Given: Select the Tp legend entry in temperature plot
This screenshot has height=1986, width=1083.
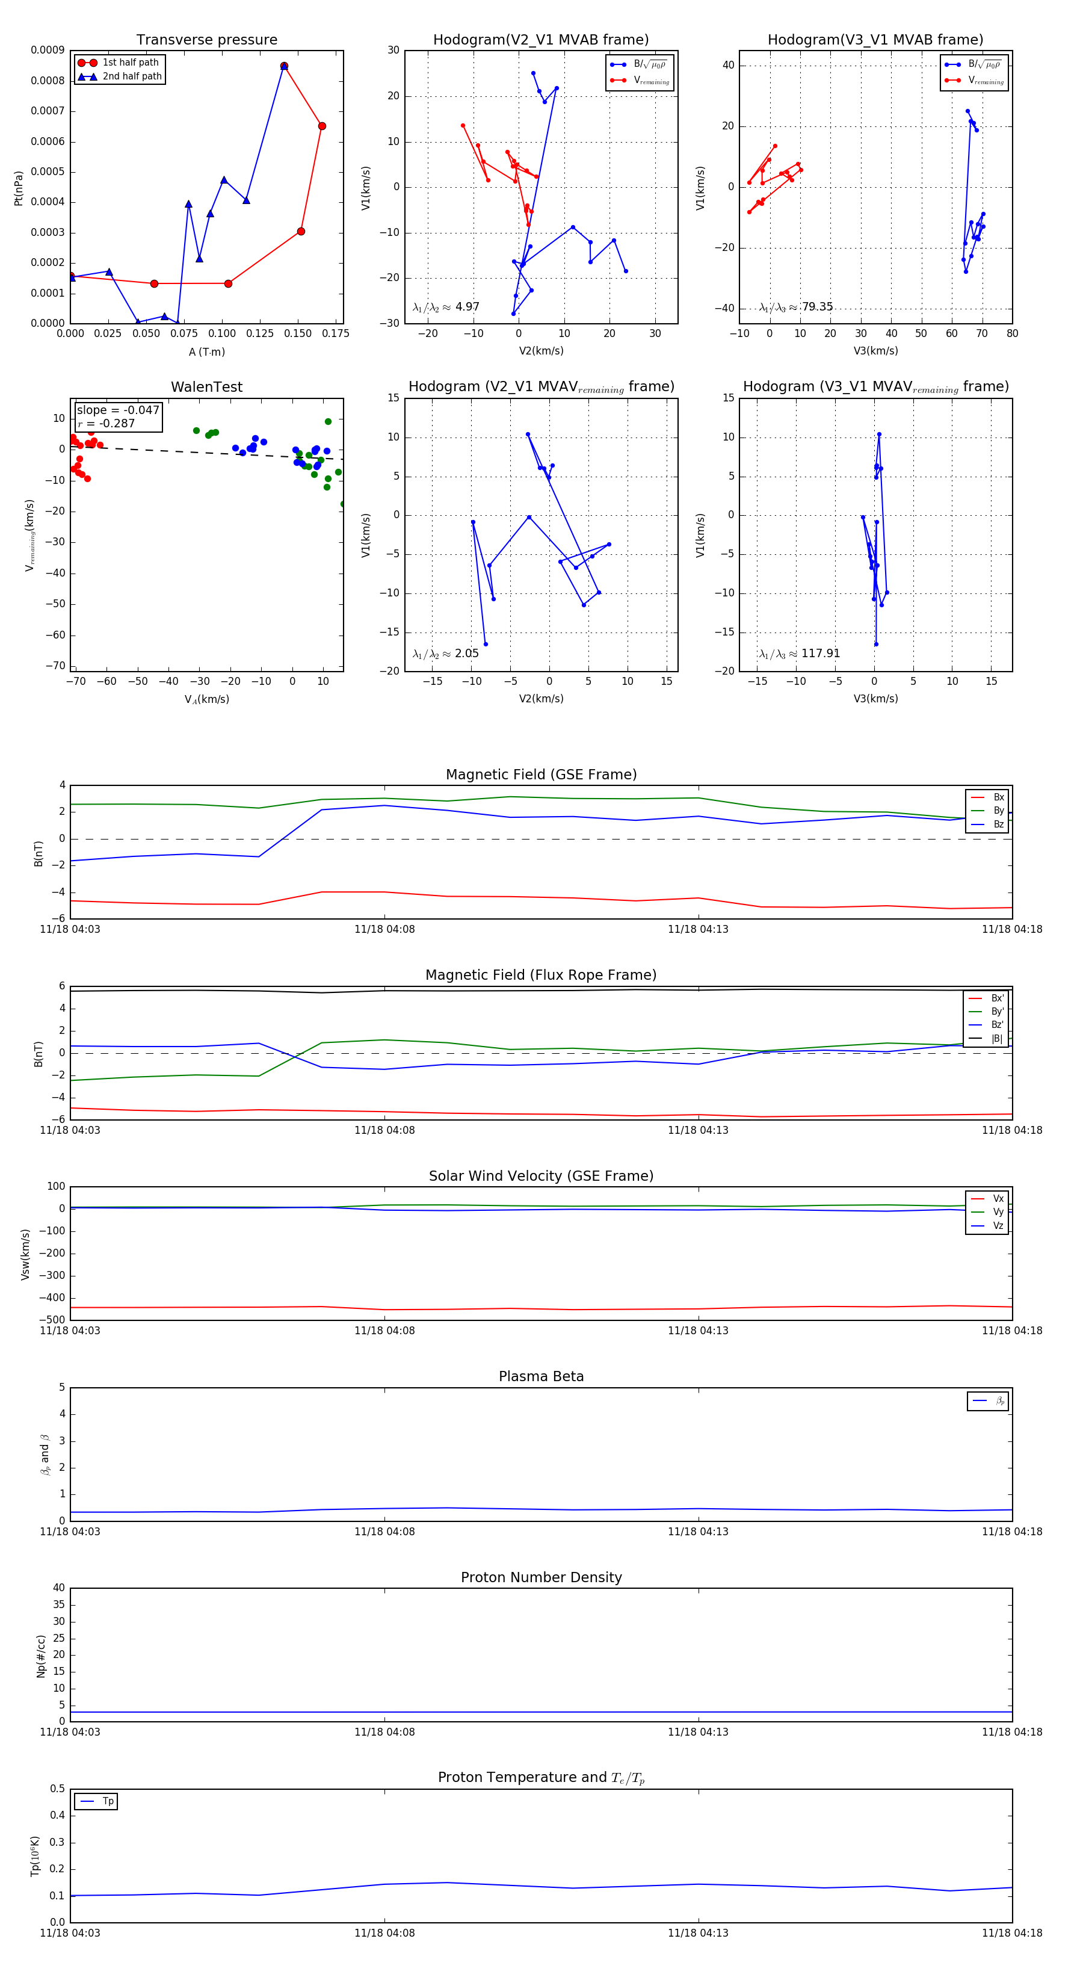Looking at the screenshot, I should [96, 1801].
